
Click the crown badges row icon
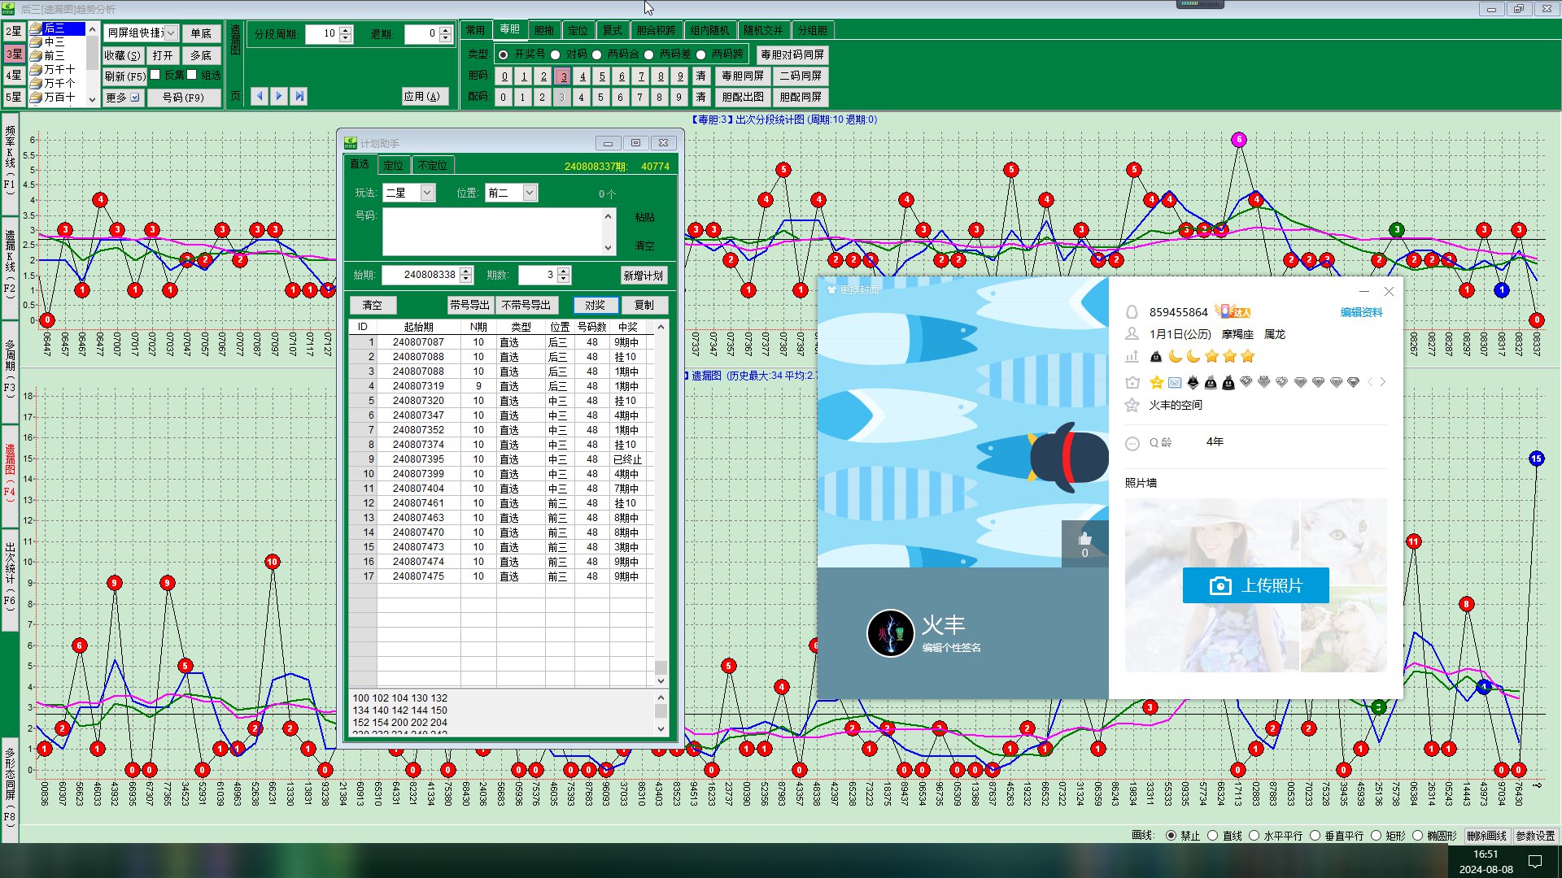(x=1132, y=382)
